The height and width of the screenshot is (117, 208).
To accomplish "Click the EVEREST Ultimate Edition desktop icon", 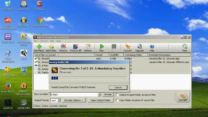I will 24,89.
